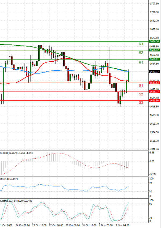Click the 1707.90 price scale value
The height and width of the screenshot is (228, 161).
click(154, 4)
